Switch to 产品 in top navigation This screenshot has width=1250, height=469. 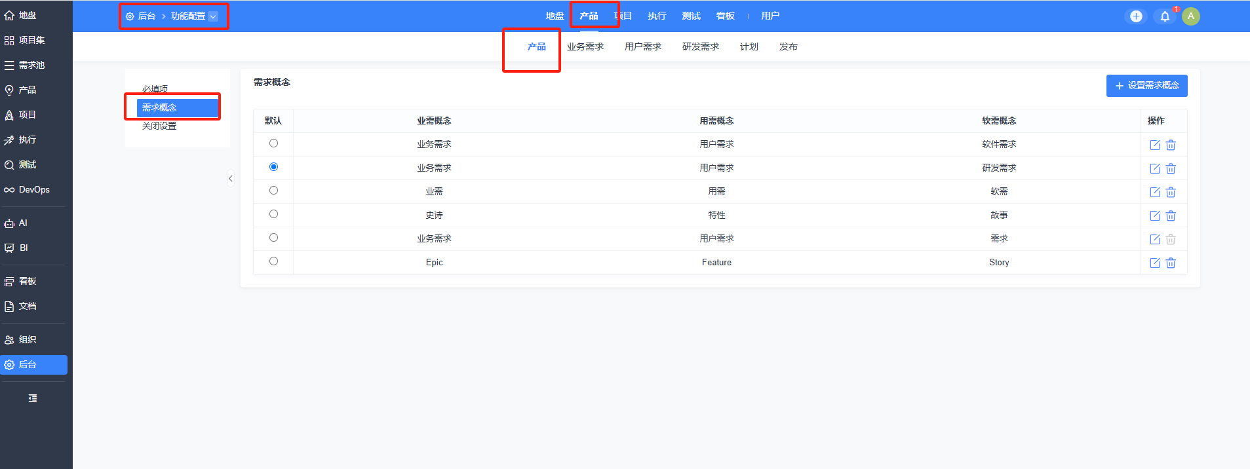pyautogui.click(x=589, y=16)
